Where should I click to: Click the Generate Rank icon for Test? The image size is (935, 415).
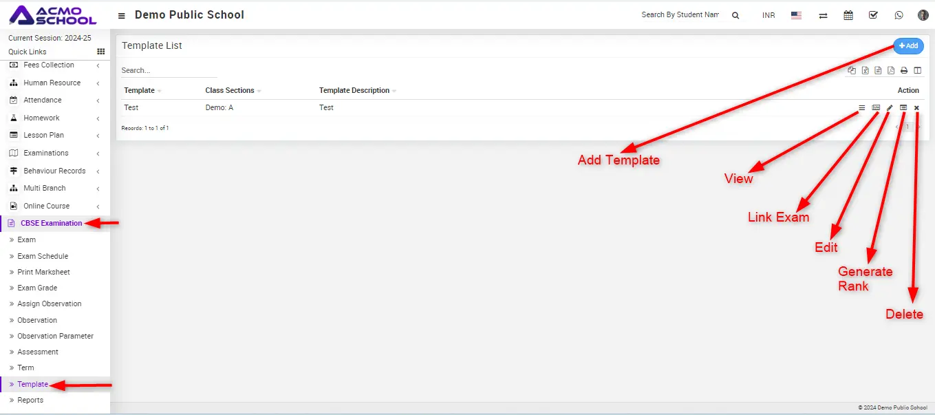(x=903, y=108)
